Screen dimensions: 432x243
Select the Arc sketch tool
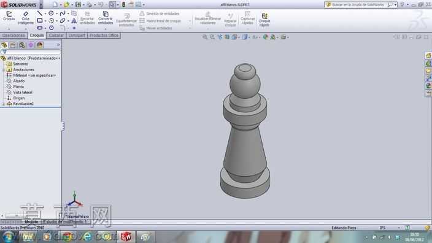tap(52, 20)
